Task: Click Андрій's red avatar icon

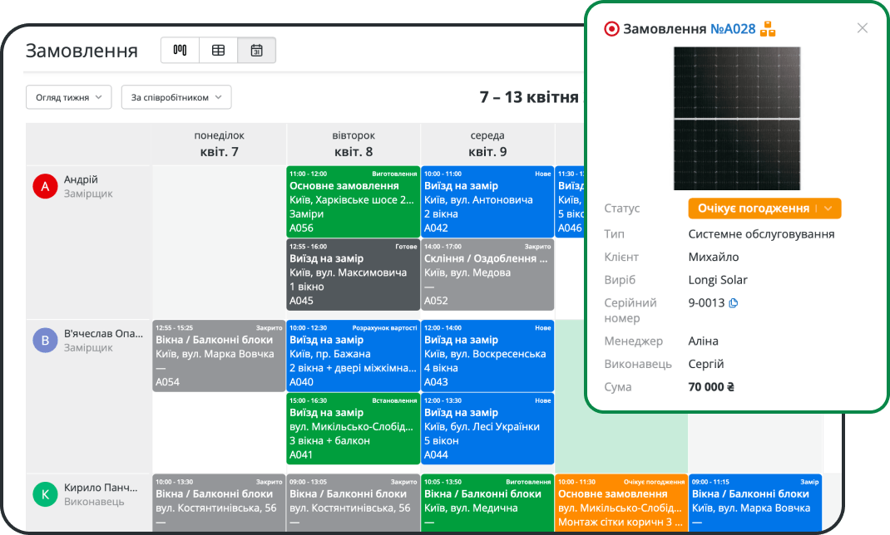Action: click(44, 186)
